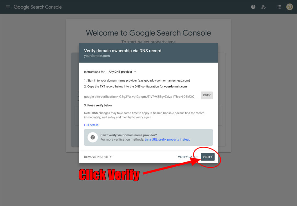This screenshot has height=206, width=297.
Task: Expand the Any DNS provider dropdown
Action: 122,72
